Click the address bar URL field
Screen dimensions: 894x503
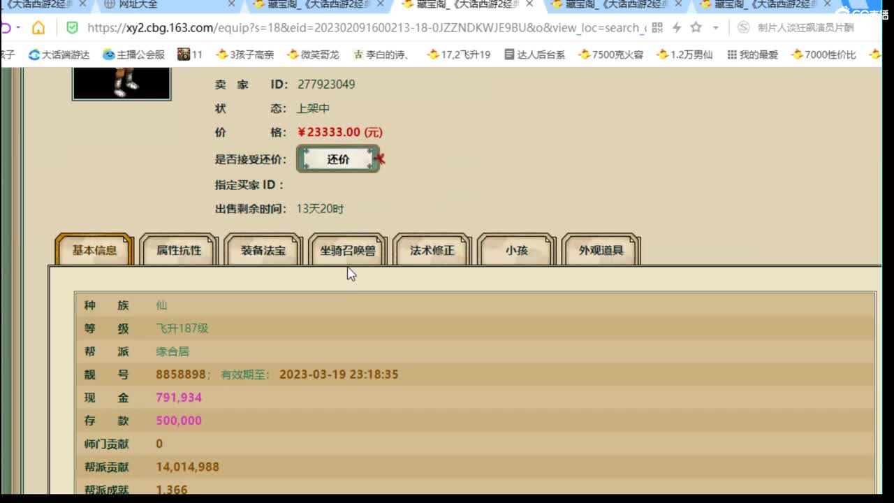pos(367,28)
